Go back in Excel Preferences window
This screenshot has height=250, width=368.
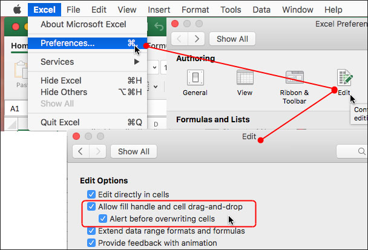pos(180,39)
